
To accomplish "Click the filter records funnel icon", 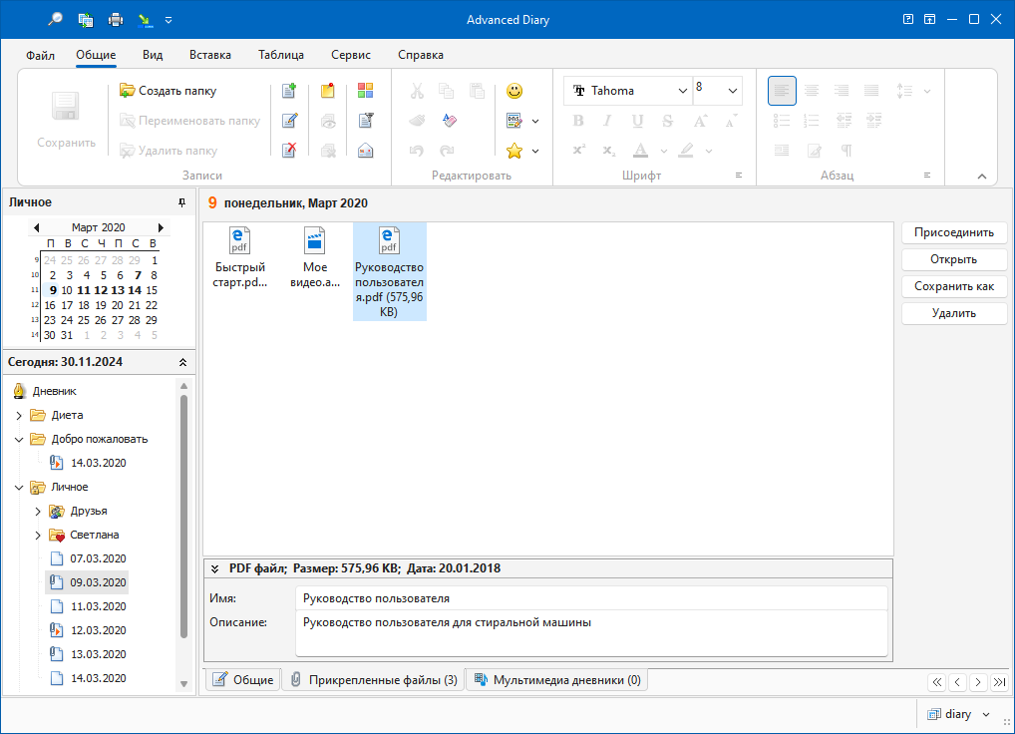I will (365, 121).
